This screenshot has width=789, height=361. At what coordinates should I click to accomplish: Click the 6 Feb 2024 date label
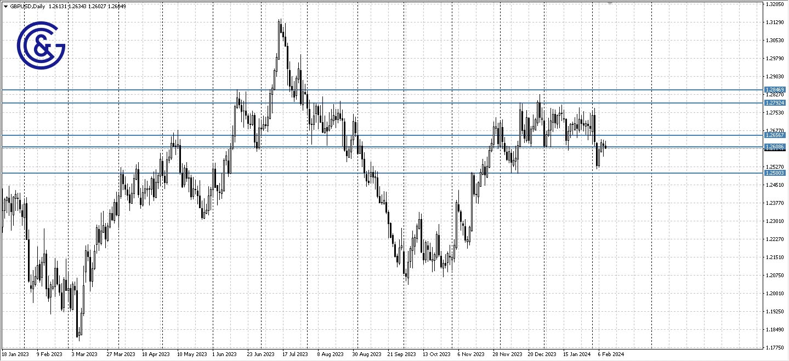point(610,354)
